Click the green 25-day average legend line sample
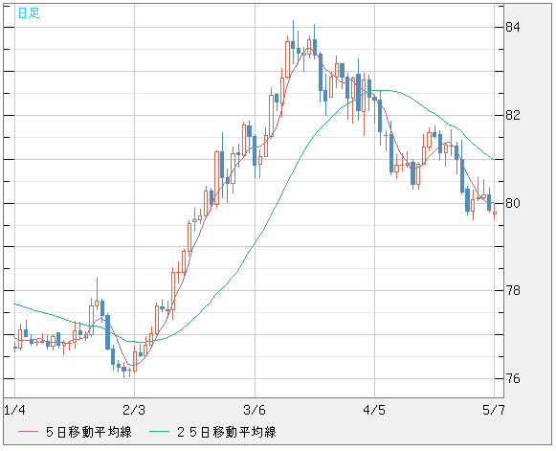This screenshot has height=451, width=556. [159, 432]
